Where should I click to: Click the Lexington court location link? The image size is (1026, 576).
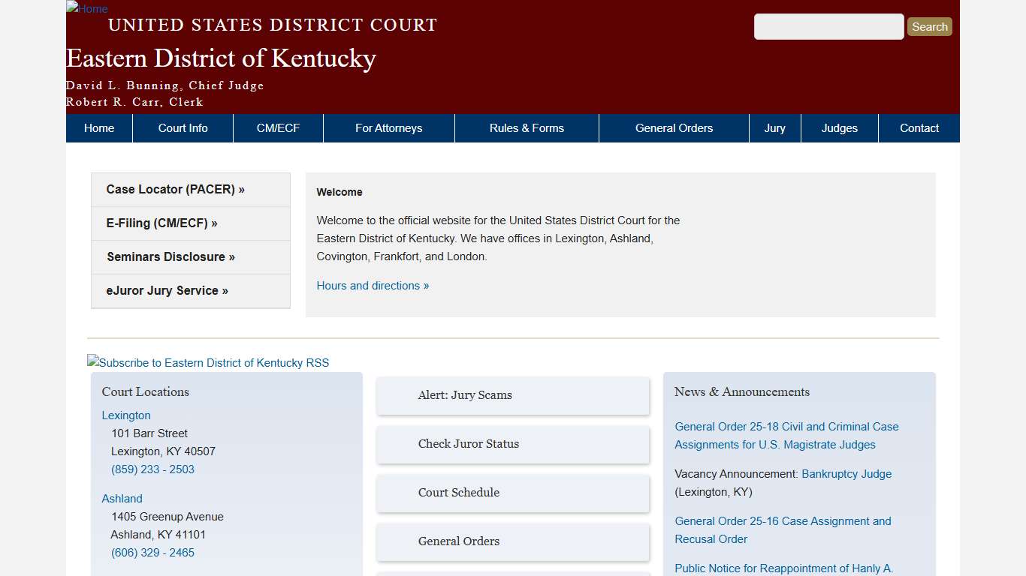(x=125, y=415)
